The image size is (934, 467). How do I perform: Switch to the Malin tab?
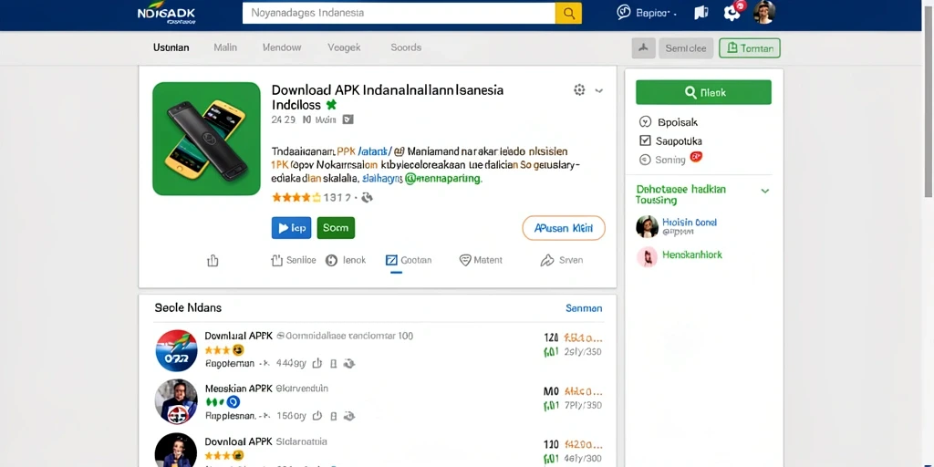tap(225, 47)
